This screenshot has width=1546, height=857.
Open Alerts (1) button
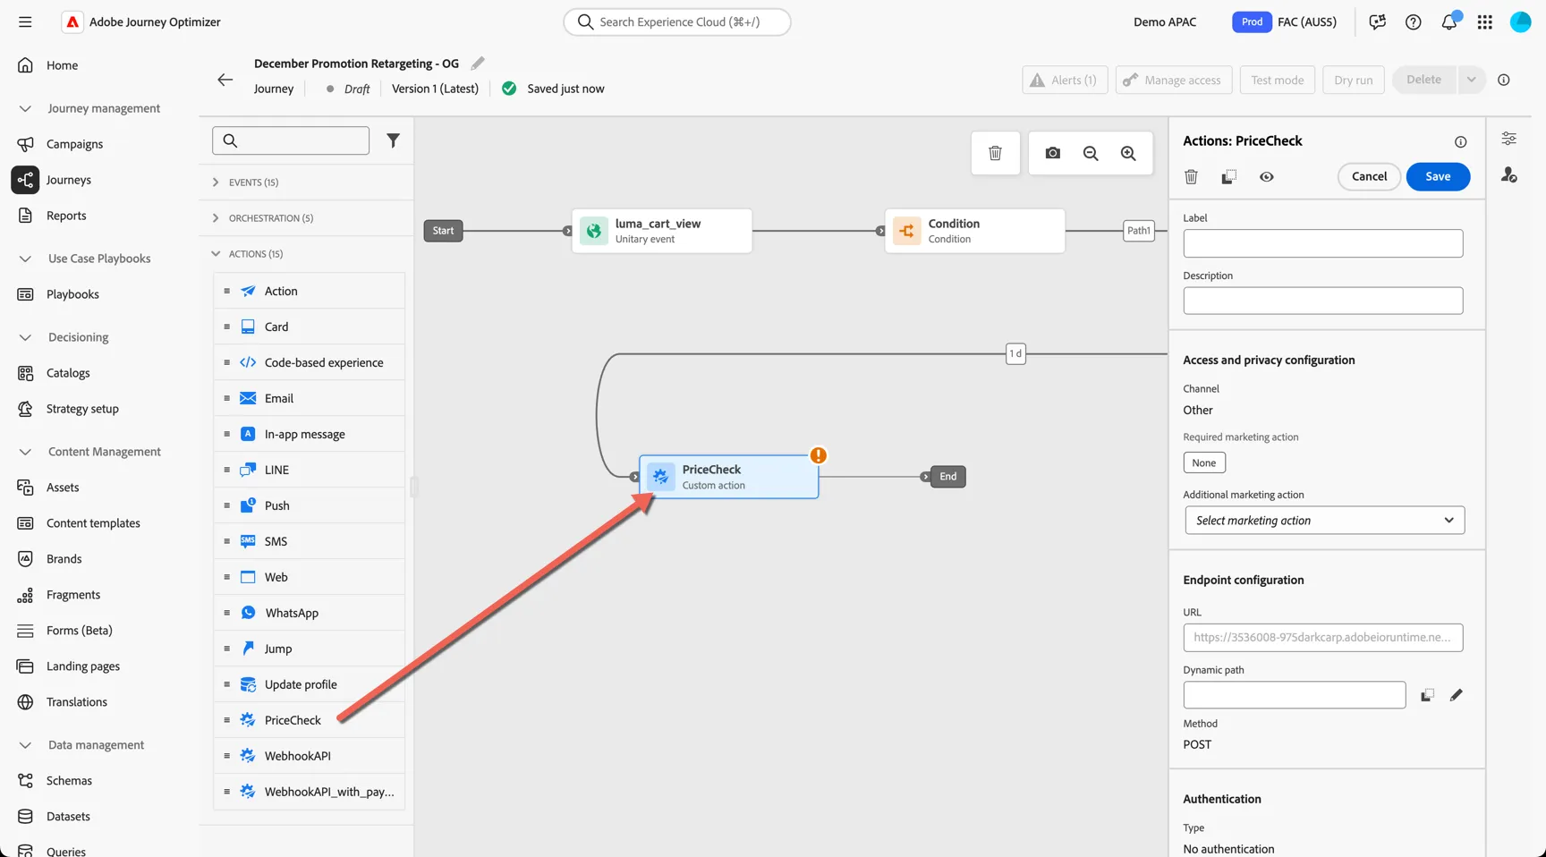click(x=1065, y=80)
